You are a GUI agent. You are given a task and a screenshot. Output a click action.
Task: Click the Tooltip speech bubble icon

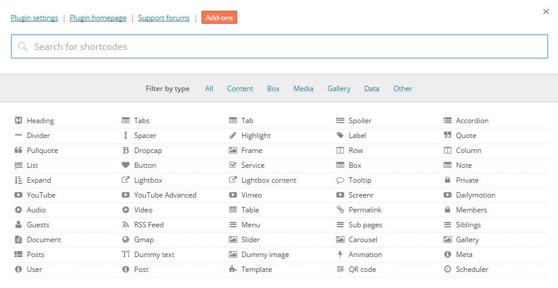[x=340, y=180]
